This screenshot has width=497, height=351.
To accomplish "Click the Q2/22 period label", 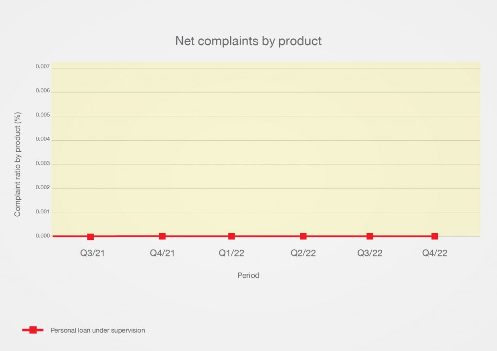I will (x=303, y=253).
